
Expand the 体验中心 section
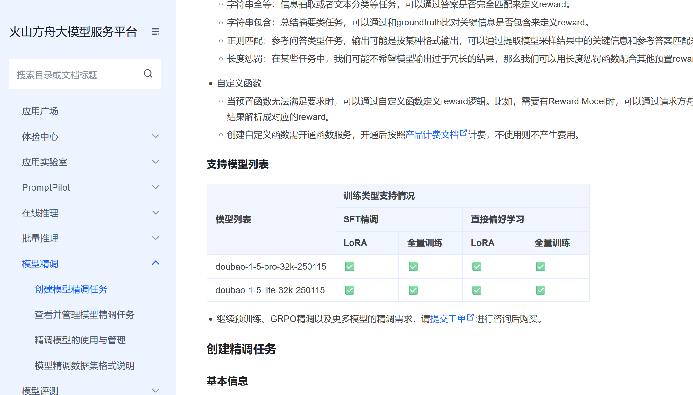point(155,136)
